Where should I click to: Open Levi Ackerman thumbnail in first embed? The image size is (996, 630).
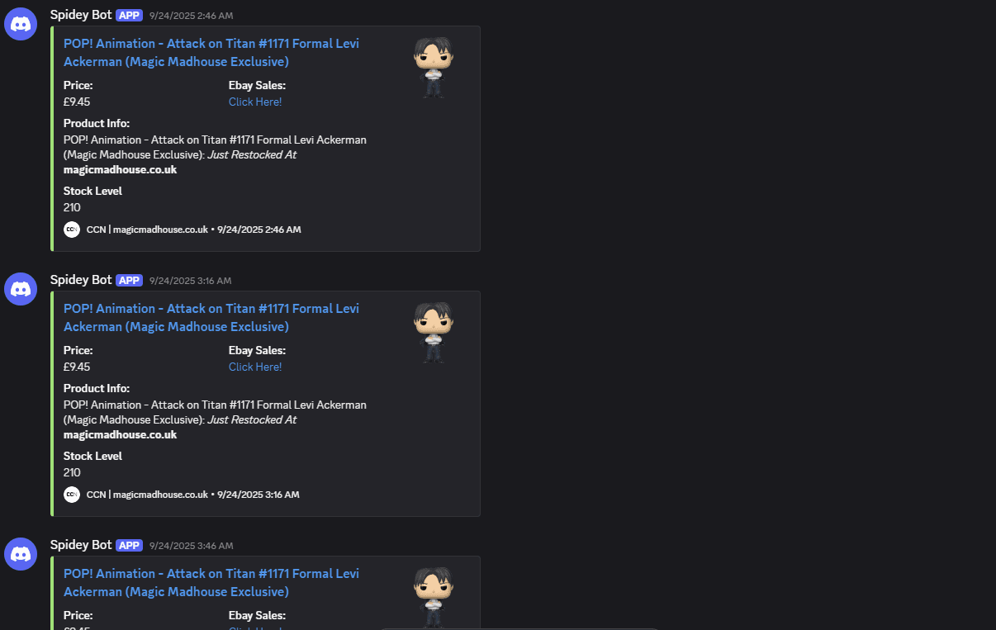click(434, 68)
